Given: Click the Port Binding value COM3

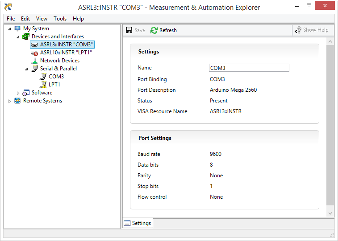Looking at the screenshot, I should coord(217,79).
